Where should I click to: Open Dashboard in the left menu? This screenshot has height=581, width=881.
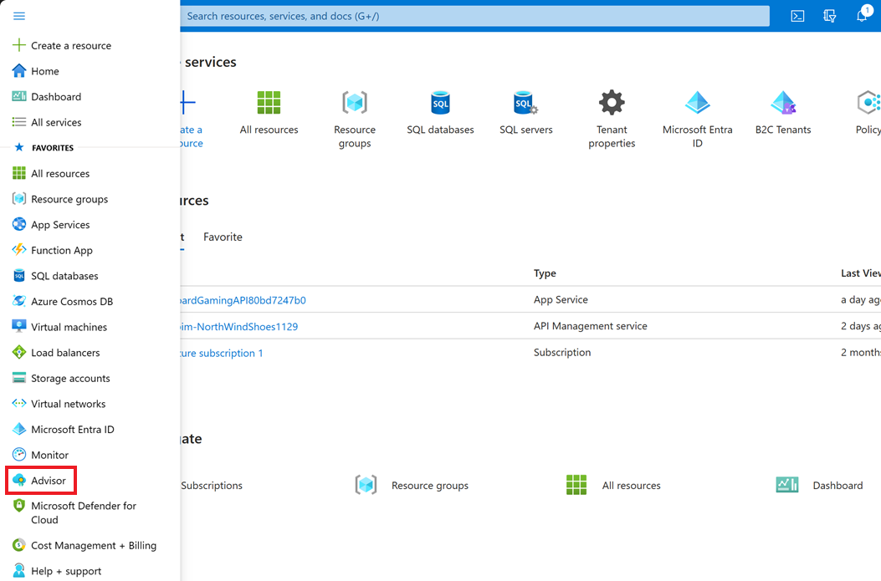click(56, 96)
